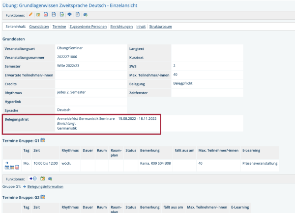Click the envelope icon in lower Funktionen bar

pos(50,178)
